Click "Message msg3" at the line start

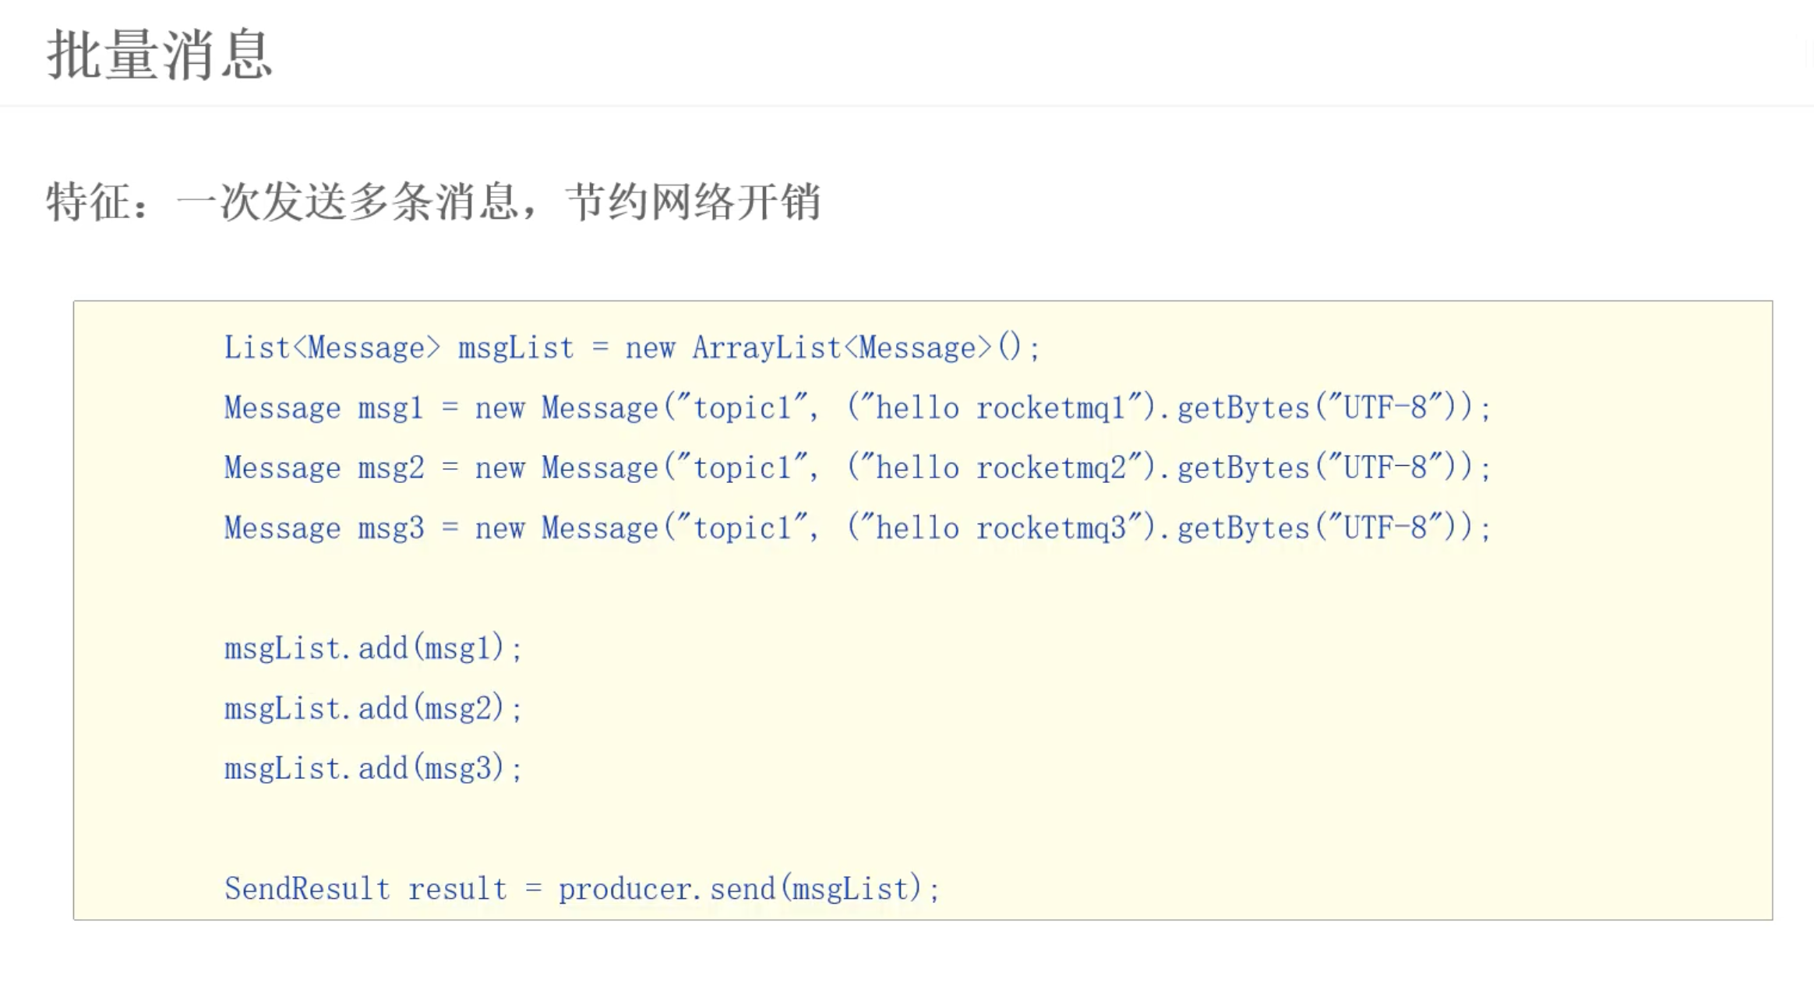point(324,528)
